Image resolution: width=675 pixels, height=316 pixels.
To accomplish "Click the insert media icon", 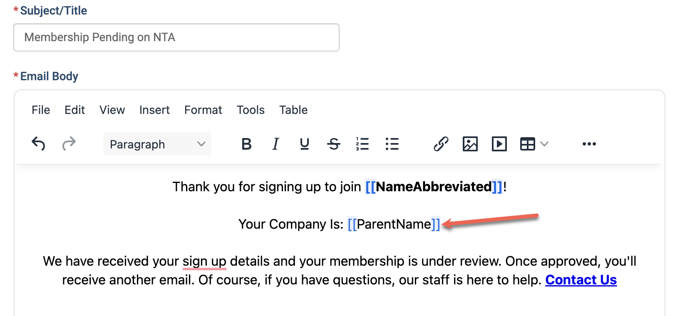I will pos(499,144).
